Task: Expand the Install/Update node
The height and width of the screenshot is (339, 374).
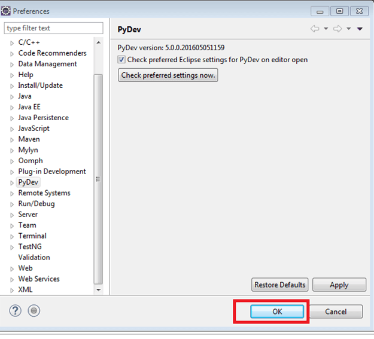Action: pos(12,86)
